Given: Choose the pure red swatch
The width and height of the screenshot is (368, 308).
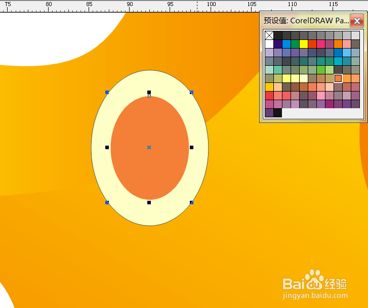Looking at the screenshot, I should coord(269,96).
